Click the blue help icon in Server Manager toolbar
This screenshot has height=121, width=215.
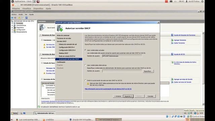[x=27, y=18]
